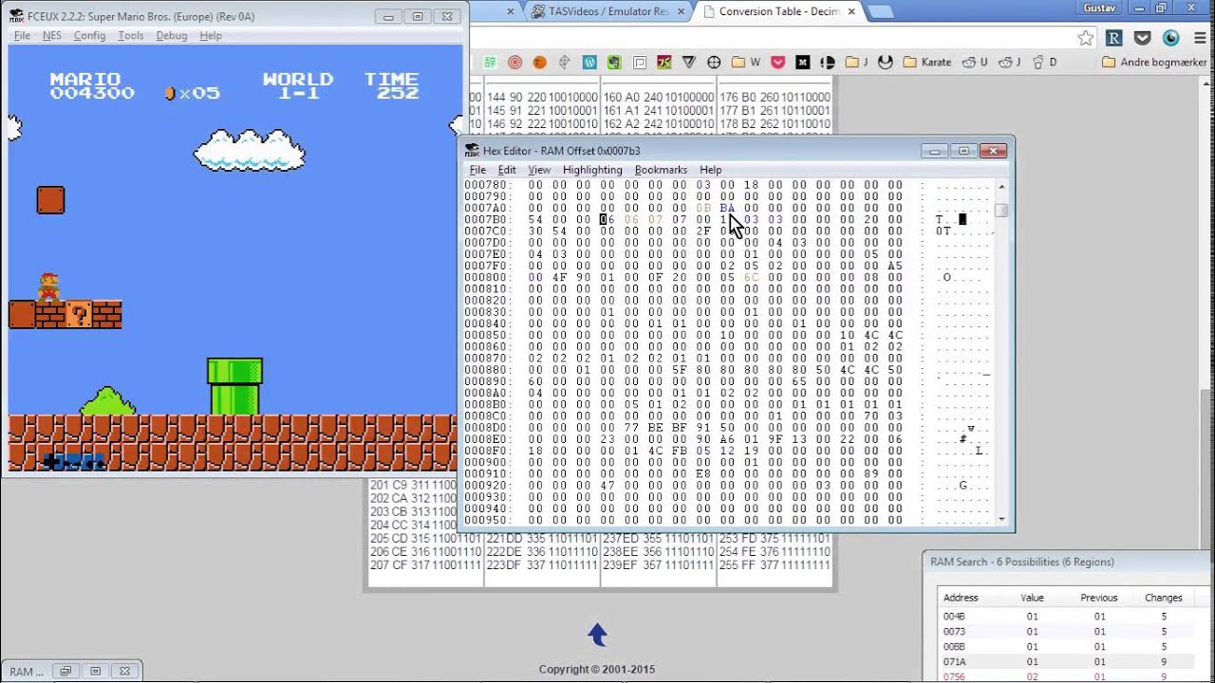Select address 004B in RAM Search
This screenshot has width=1215, height=683.
[x=954, y=617]
